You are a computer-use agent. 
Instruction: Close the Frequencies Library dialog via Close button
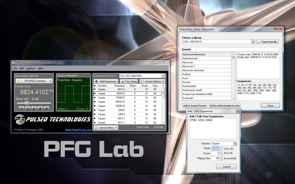coord(270,106)
